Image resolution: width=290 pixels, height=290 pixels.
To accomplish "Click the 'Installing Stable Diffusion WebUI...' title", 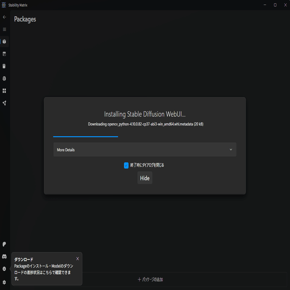I will click(145, 114).
